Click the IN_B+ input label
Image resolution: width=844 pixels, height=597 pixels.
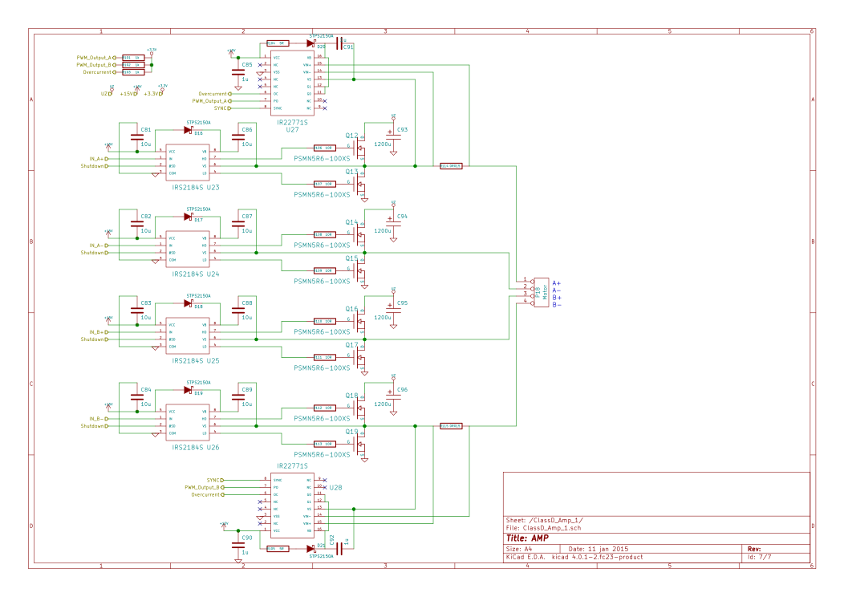coord(98,332)
